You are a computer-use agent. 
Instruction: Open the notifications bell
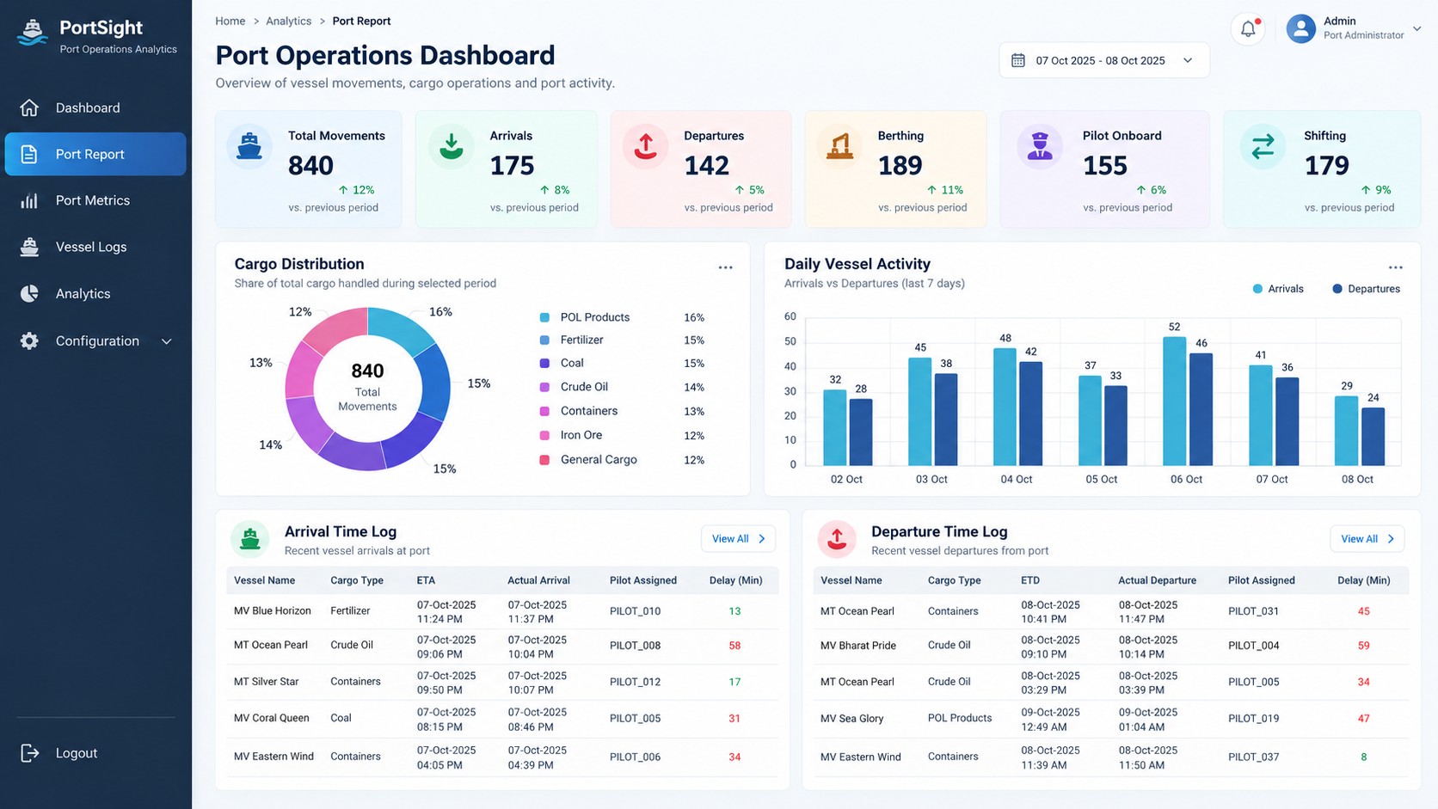click(1248, 29)
